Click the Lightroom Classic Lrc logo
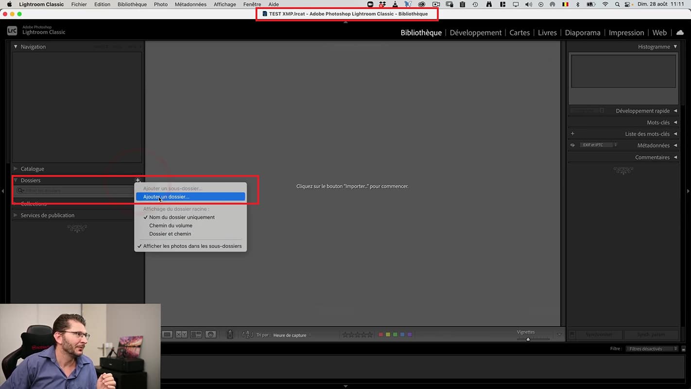This screenshot has height=389, width=691. [12, 31]
